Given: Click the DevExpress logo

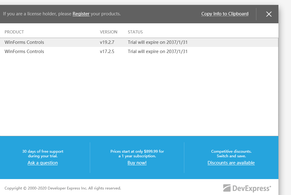Looking at the screenshot, I should [247, 188].
